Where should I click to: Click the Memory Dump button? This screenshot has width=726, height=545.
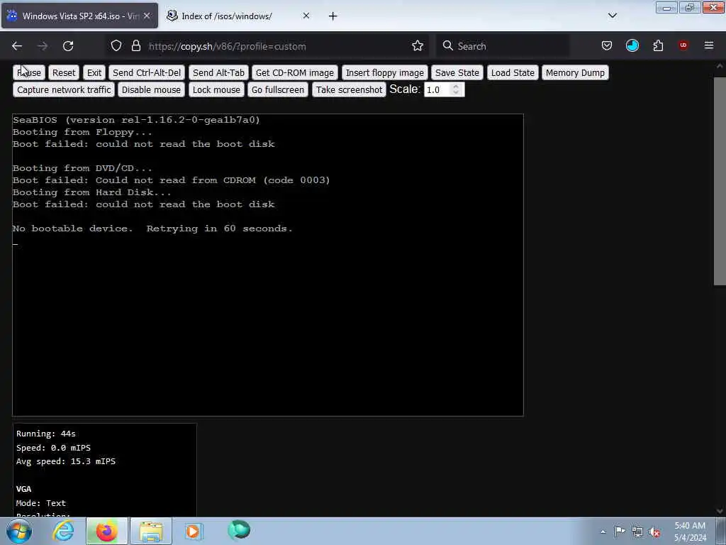(x=575, y=73)
